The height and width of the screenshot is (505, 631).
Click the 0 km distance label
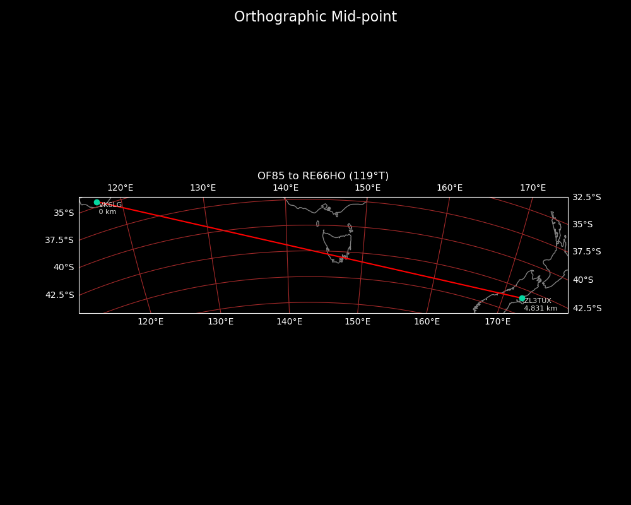pyautogui.click(x=107, y=212)
